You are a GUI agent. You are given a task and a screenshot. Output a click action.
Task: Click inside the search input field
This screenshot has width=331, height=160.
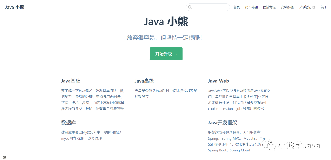click(x=208, y=7)
